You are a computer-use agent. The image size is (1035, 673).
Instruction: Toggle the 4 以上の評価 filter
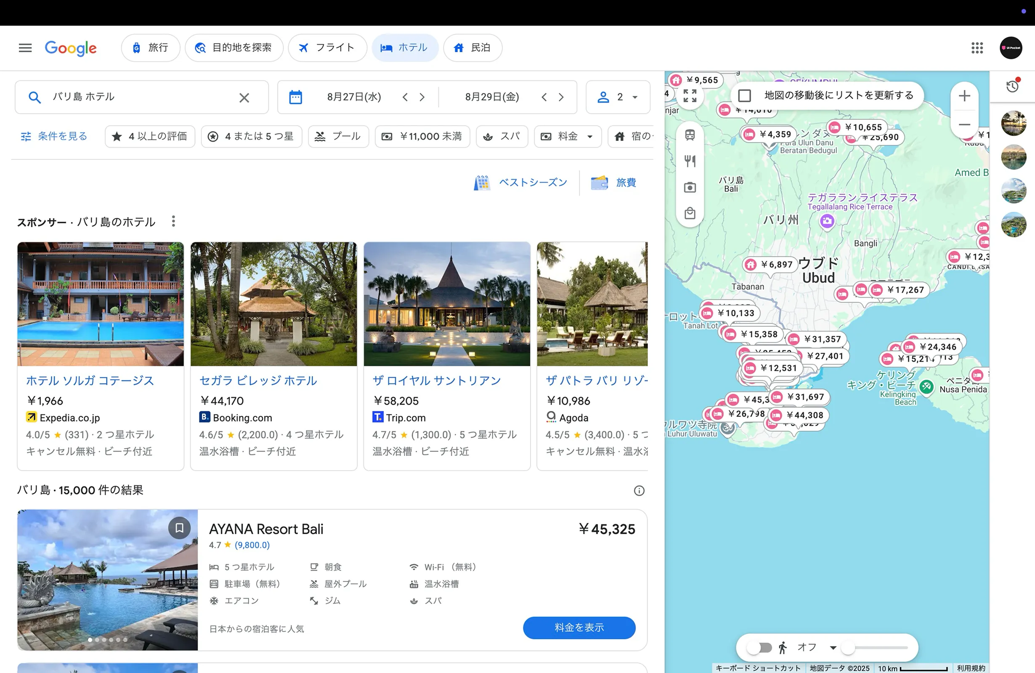point(150,137)
